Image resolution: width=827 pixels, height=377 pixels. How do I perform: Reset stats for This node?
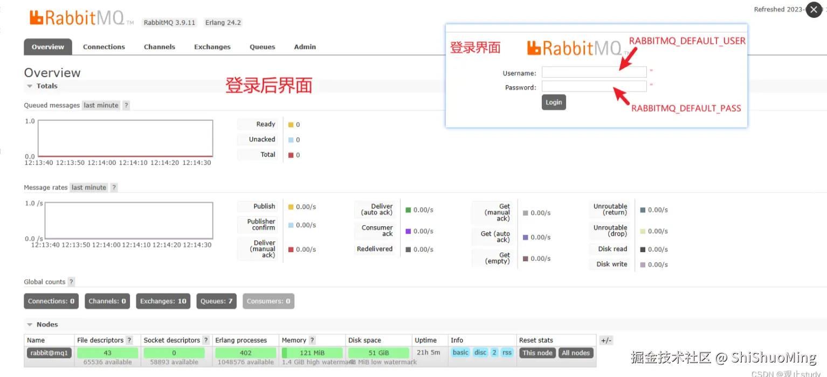pos(537,353)
